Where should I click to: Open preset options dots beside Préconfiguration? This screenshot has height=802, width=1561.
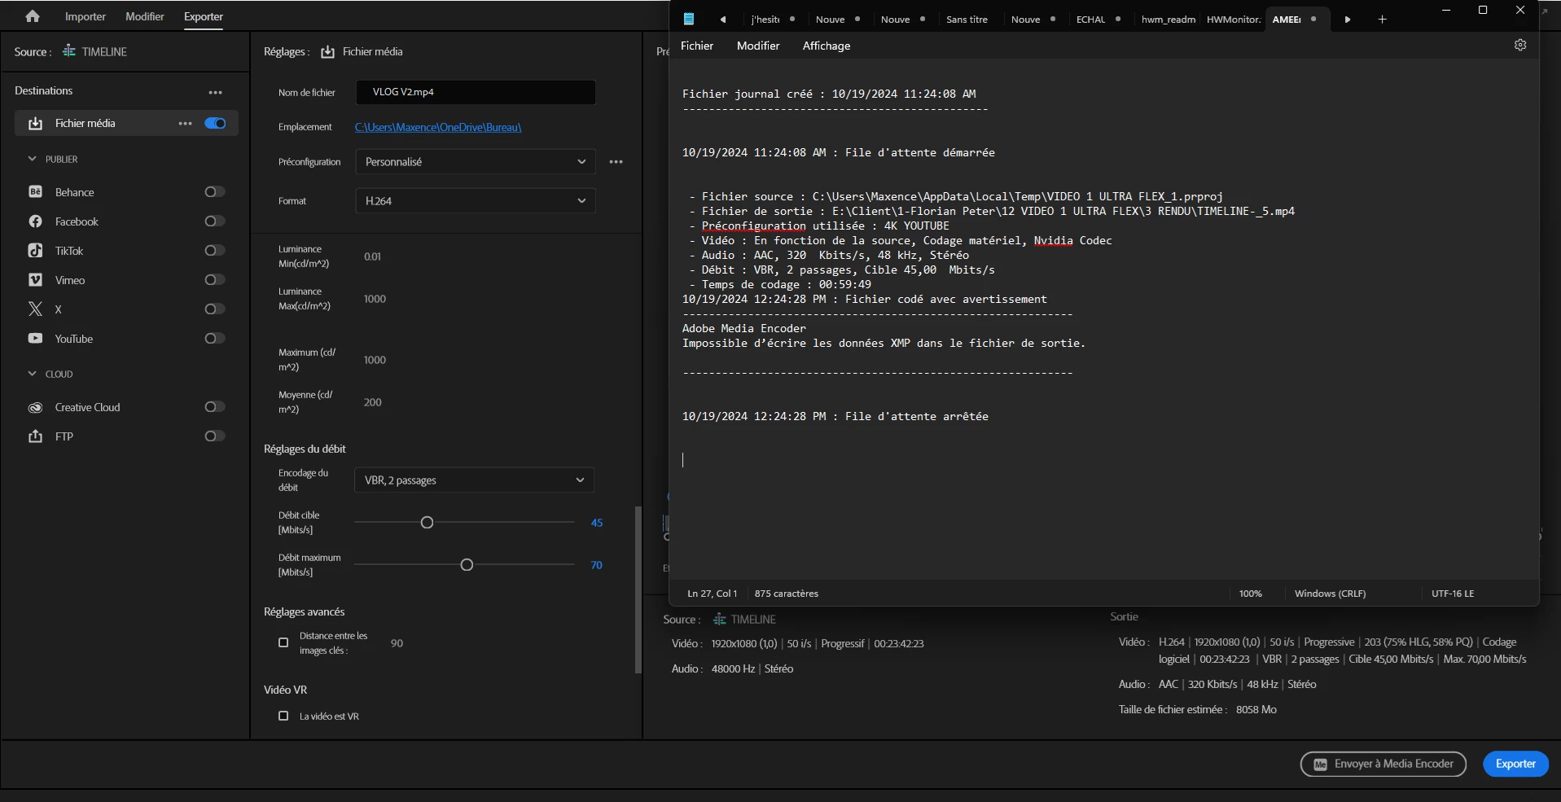pyautogui.click(x=616, y=162)
